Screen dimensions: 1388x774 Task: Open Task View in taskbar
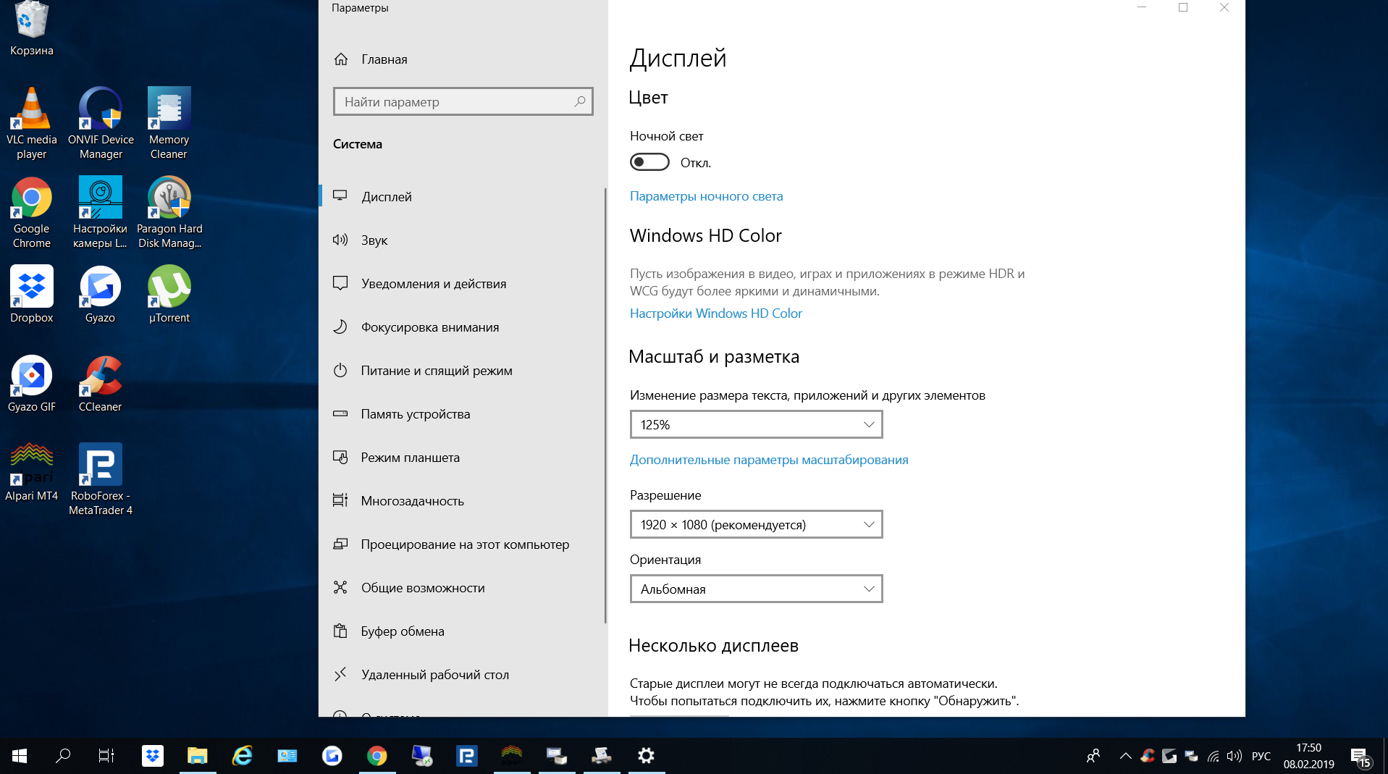[106, 756]
